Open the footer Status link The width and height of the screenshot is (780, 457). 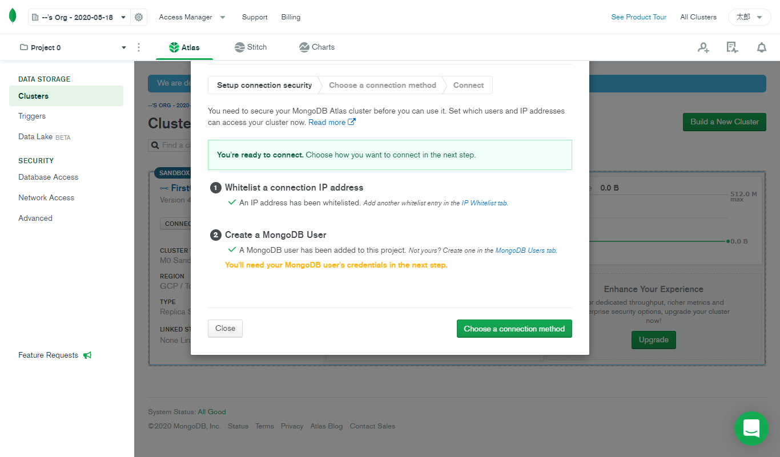[238, 426]
